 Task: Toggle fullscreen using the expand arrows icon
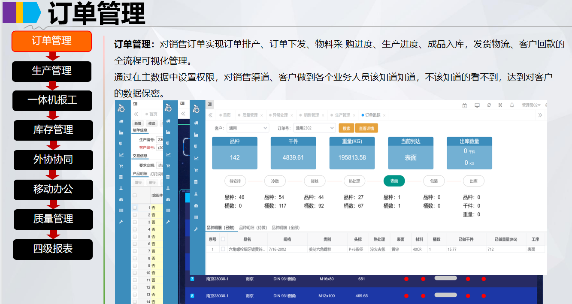(x=500, y=105)
